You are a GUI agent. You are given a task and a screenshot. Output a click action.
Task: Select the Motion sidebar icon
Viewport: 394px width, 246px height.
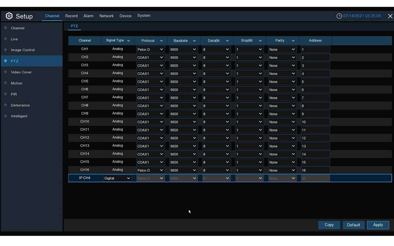click(5, 83)
